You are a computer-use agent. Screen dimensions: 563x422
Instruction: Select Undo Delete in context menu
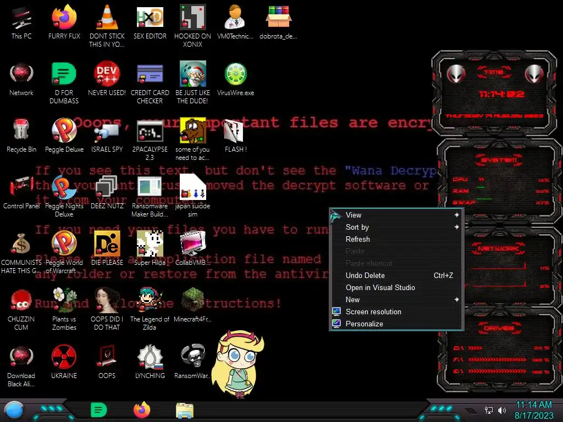click(x=396, y=276)
